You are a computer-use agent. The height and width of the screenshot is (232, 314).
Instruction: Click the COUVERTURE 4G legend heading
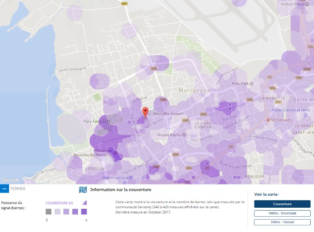59,203
